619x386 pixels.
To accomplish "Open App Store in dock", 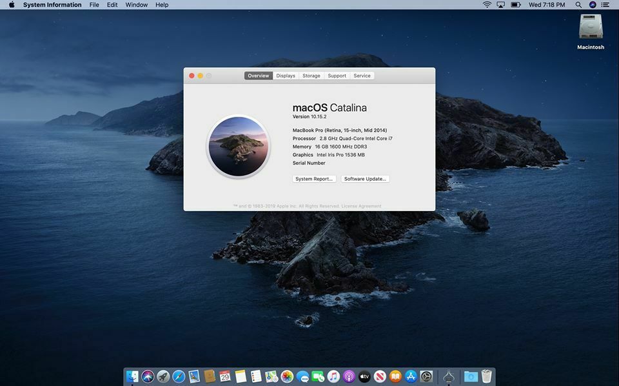I will 411,376.
